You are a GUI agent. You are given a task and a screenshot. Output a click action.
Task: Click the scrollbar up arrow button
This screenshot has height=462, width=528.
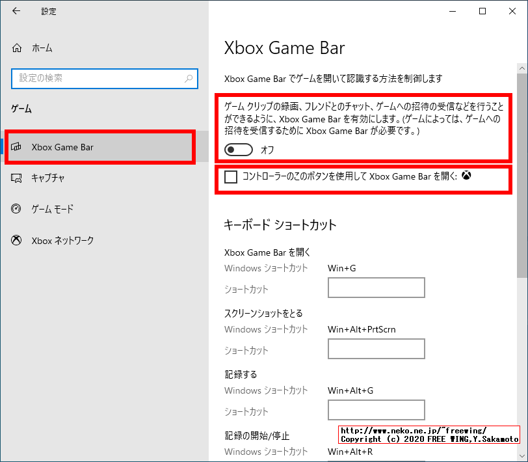tap(522, 67)
